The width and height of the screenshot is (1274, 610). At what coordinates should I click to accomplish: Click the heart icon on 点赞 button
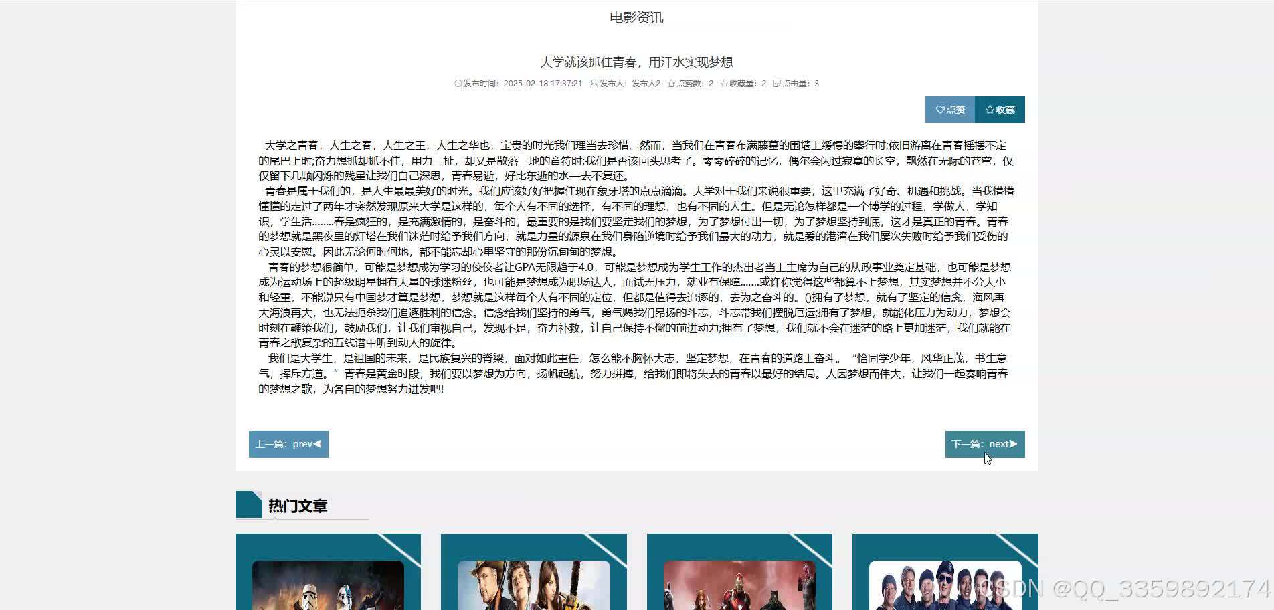[941, 109]
